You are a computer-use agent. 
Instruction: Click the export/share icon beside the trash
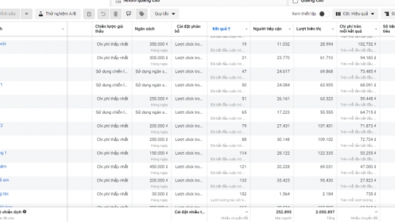(x=129, y=14)
